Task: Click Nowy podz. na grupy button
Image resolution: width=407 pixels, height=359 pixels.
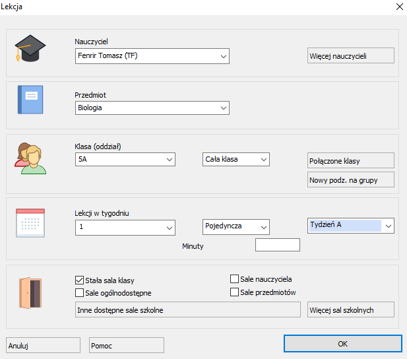Action: coord(351,179)
